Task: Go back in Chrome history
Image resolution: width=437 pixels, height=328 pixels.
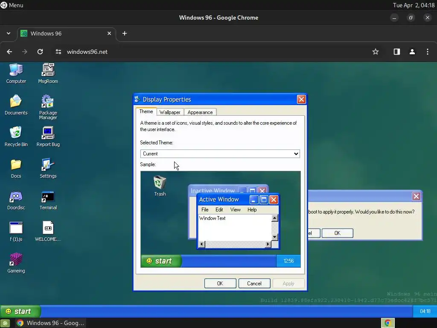Action: click(9, 52)
